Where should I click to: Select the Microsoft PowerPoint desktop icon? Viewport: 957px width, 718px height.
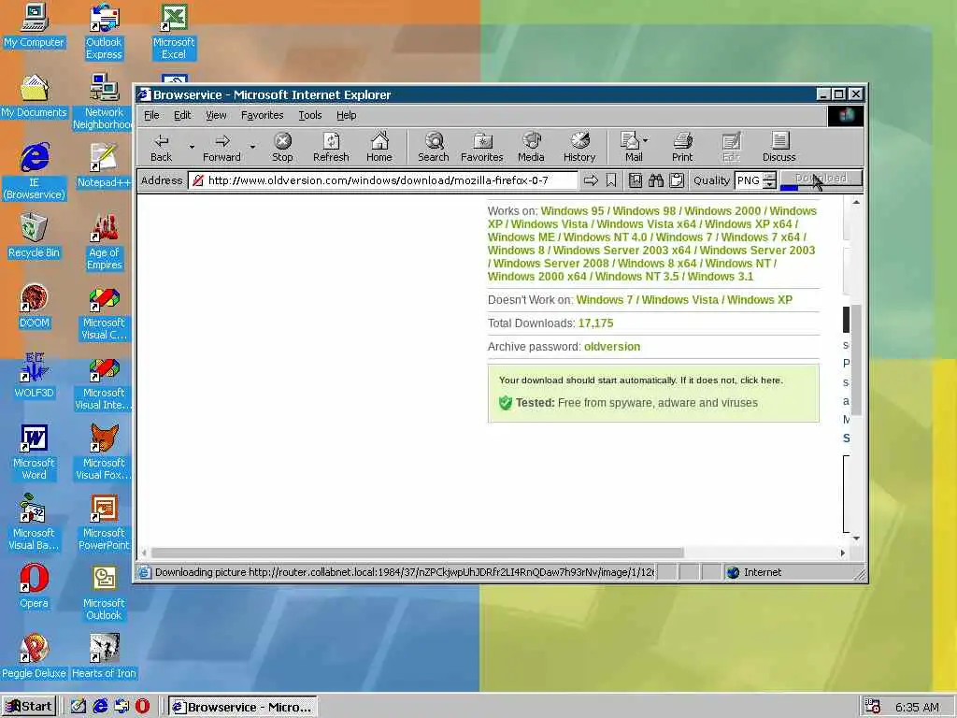(104, 523)
